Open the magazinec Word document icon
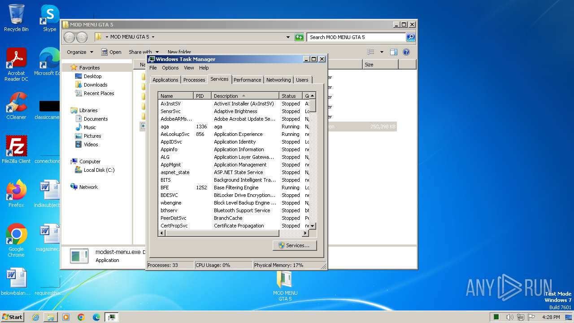 (47, 238)
